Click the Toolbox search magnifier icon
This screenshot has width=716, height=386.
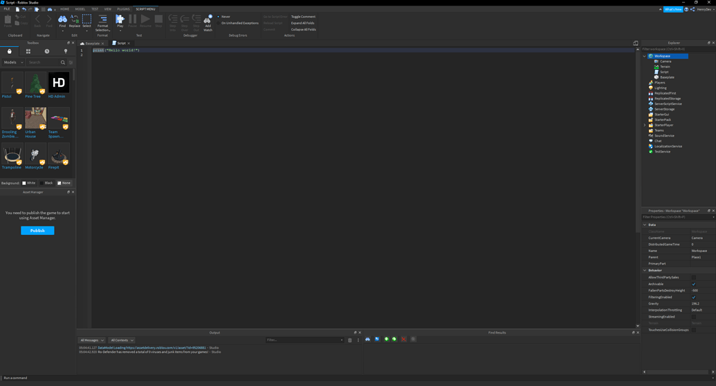(63, 62)
